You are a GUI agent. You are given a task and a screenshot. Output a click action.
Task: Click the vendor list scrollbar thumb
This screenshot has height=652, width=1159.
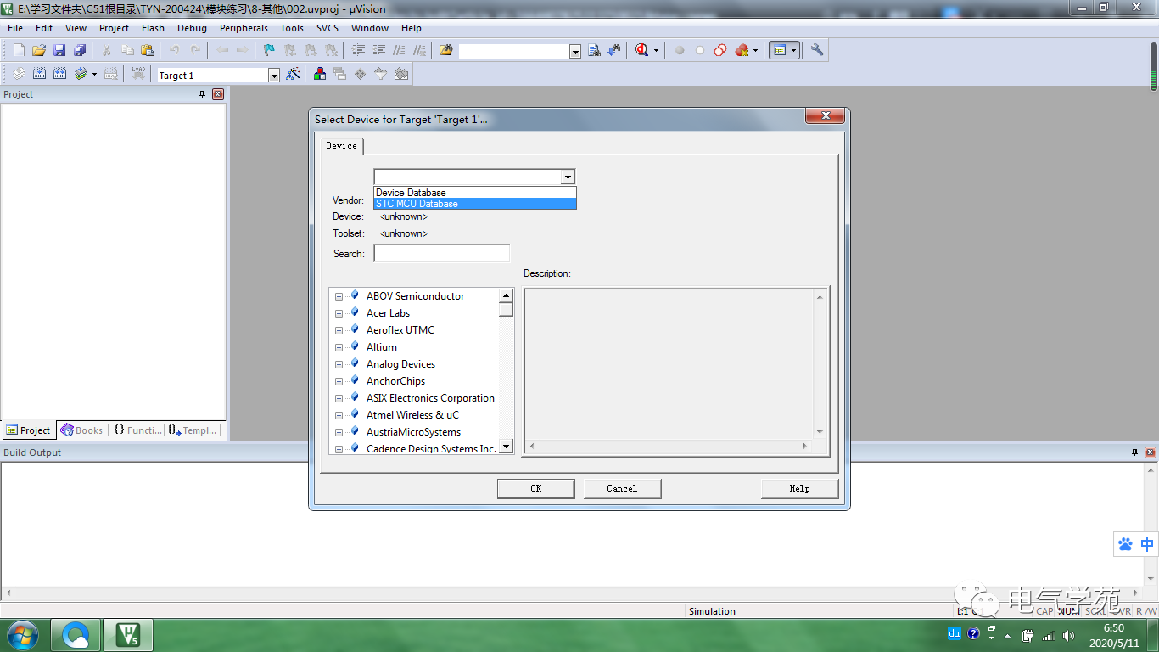506,310
